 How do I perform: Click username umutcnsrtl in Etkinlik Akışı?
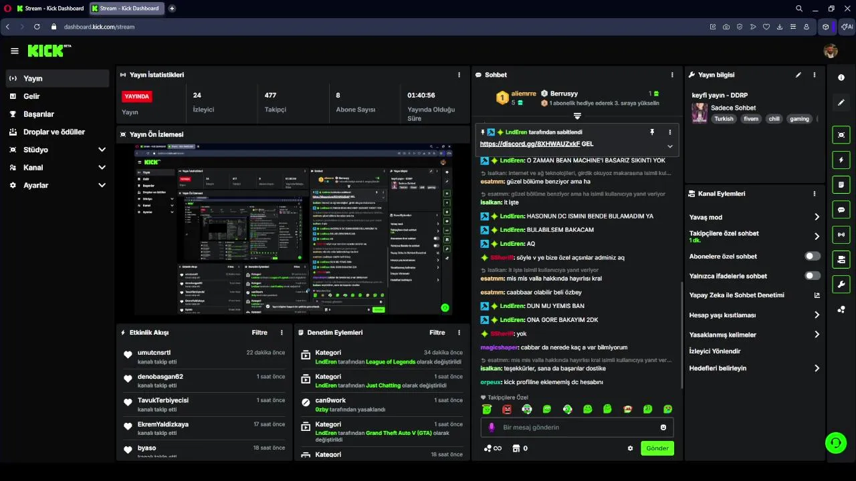tap(154, 353)
